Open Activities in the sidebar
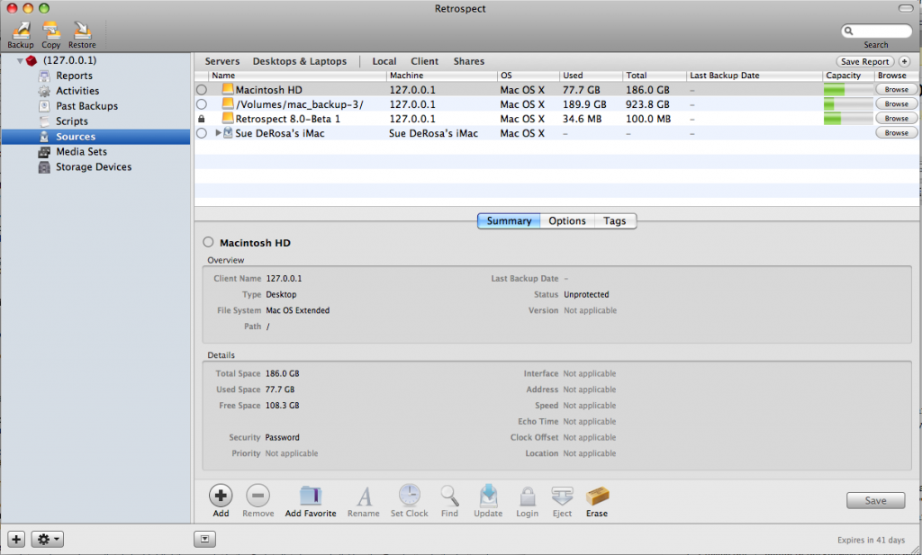 (77, 91)
